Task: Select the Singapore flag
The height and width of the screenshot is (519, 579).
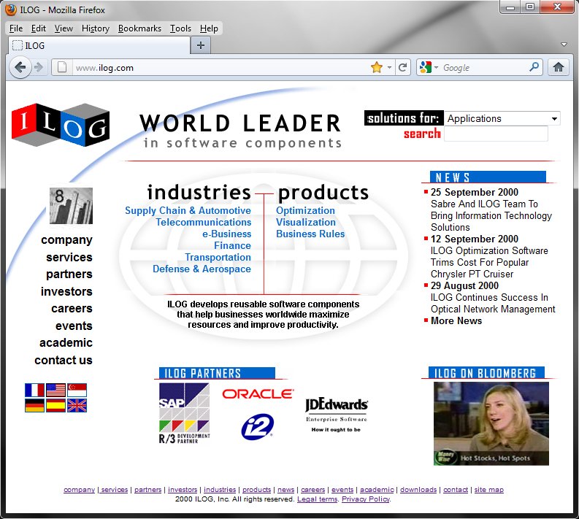Action: [x=77, y=391]
